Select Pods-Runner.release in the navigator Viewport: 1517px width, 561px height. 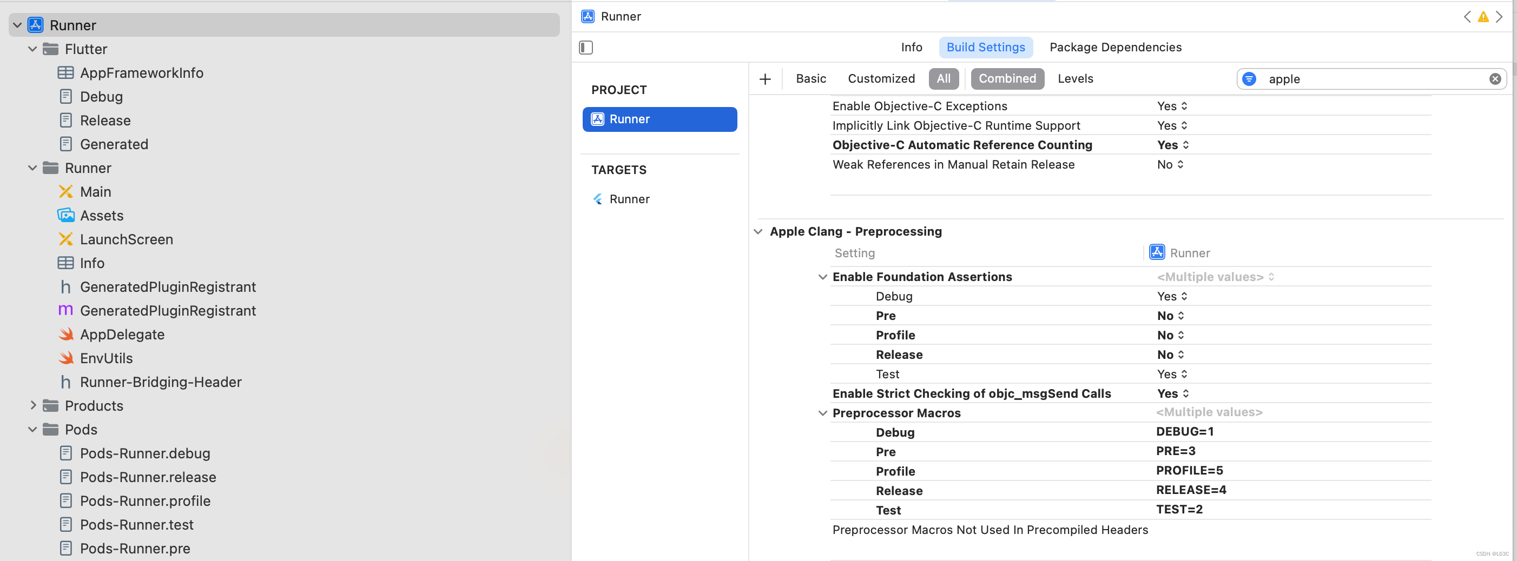coord(148,477)
